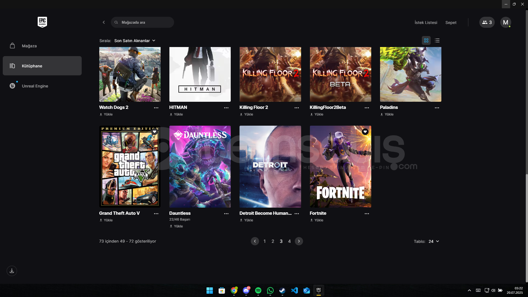
Task: Go to page 4
Action: 289,241
